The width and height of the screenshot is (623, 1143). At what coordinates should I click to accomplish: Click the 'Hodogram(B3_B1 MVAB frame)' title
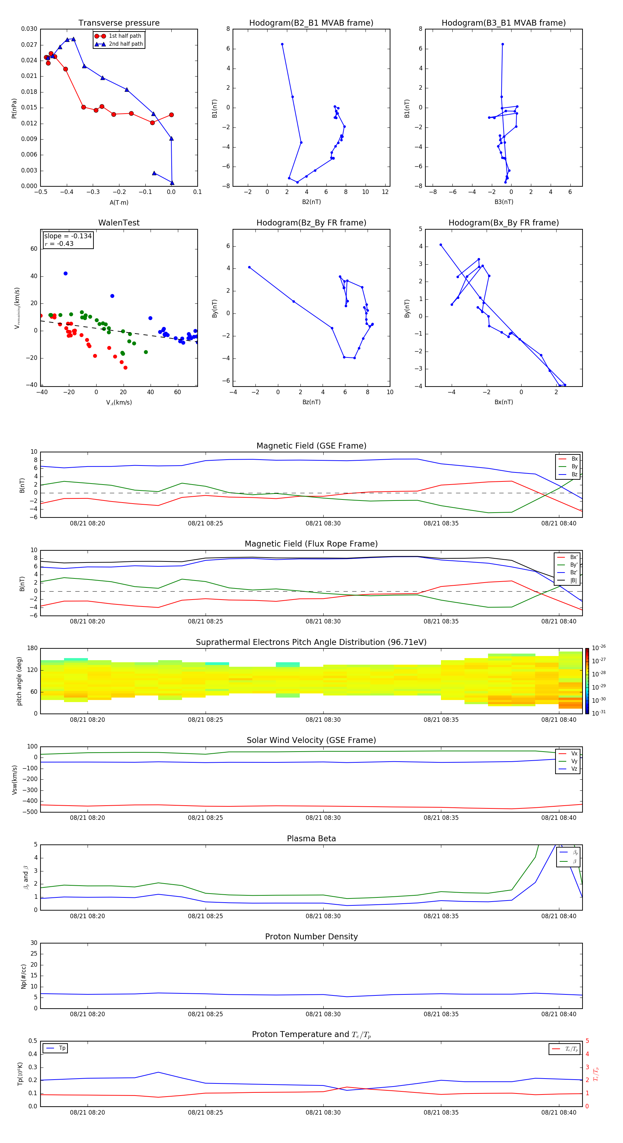click(x=504, y=23)
